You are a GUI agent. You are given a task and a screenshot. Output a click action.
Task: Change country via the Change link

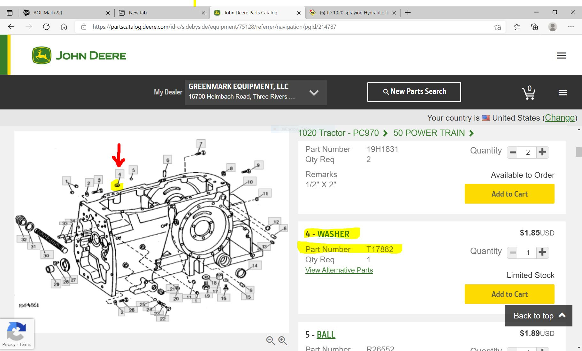click(x=560, y=118)
